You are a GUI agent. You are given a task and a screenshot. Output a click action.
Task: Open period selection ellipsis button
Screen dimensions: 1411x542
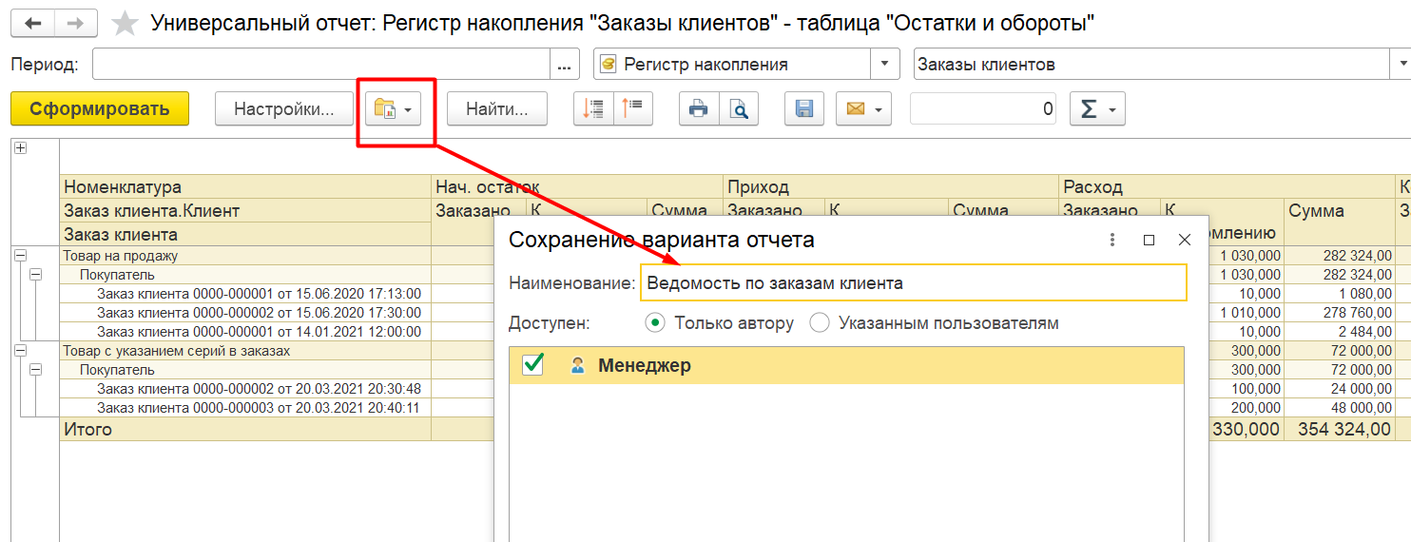pos(565,65)
